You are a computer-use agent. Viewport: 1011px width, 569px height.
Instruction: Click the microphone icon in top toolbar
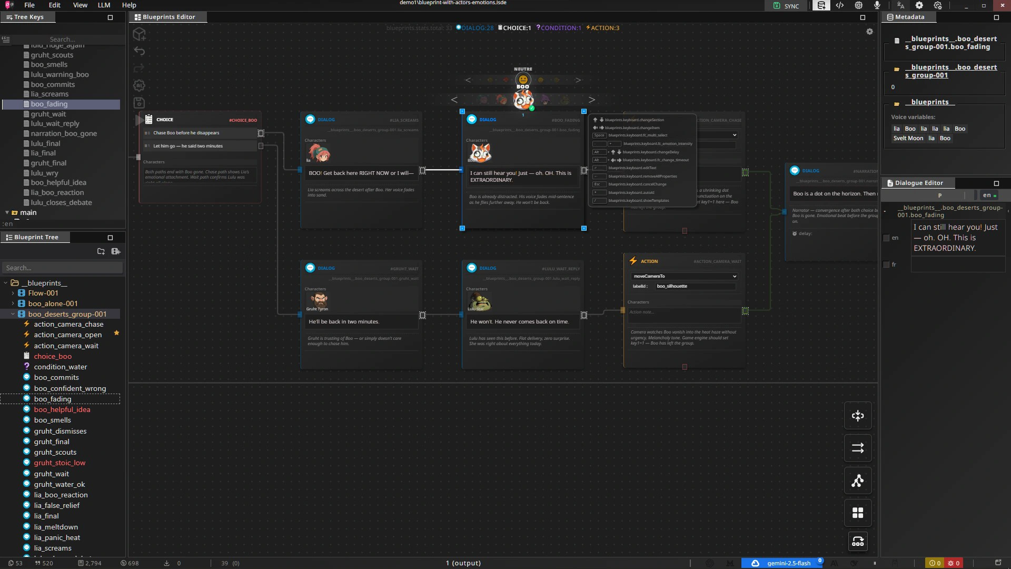(x=877, y=5)
